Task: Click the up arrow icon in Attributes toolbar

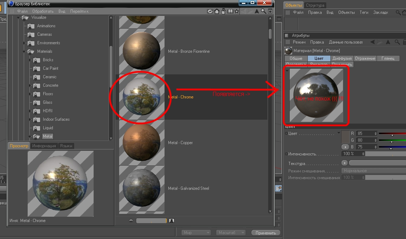Action: (x=388, y=42)
